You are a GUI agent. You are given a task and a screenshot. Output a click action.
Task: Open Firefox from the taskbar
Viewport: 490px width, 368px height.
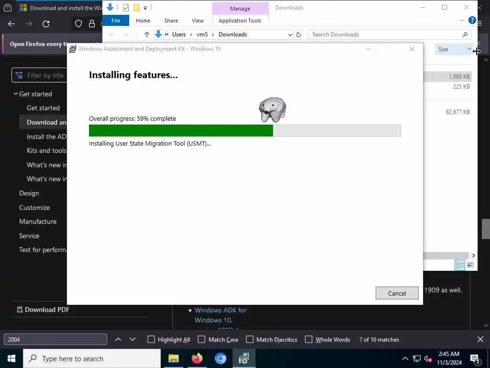click(197, 358)
